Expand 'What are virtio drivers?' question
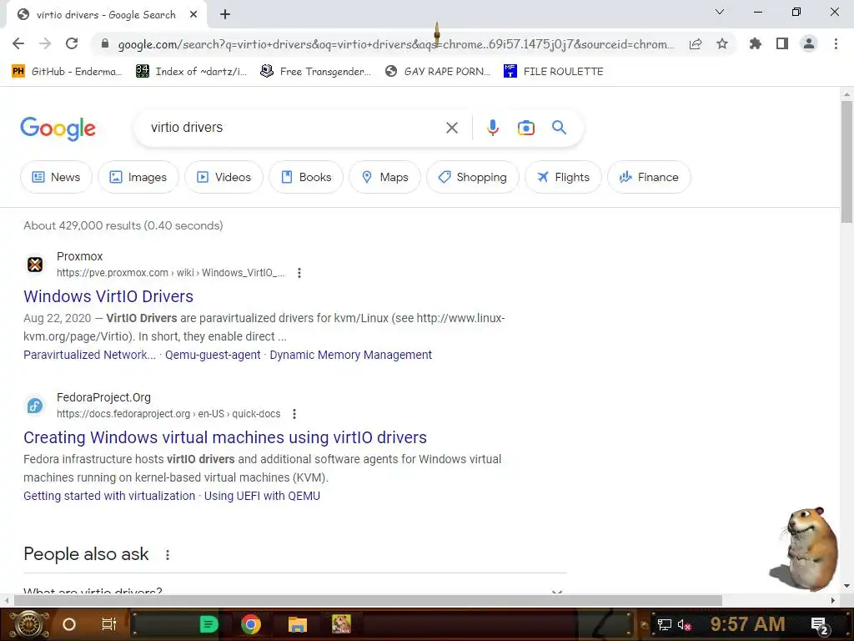This screenshot has height=641, width=854. 294,591
